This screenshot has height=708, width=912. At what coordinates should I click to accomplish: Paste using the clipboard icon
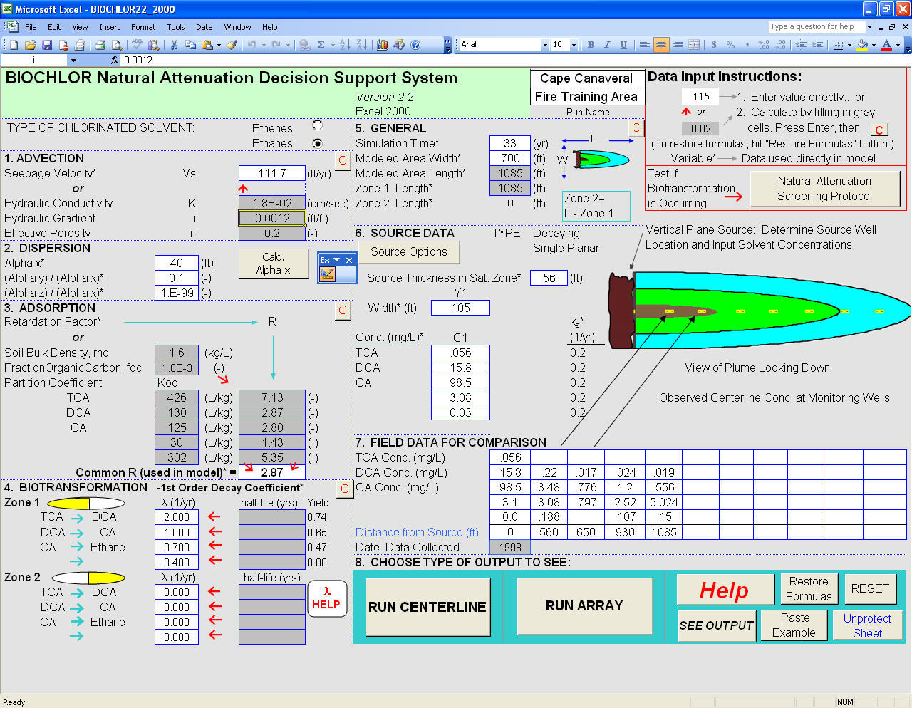pyautogui.click(x=207, y=45)
